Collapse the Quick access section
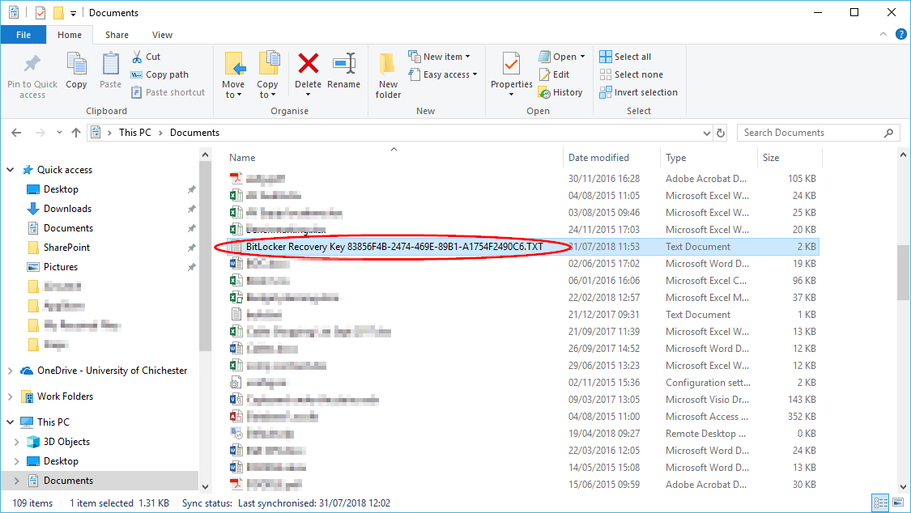911x513 pixels. pyautogui.click(x=10, y=169)
